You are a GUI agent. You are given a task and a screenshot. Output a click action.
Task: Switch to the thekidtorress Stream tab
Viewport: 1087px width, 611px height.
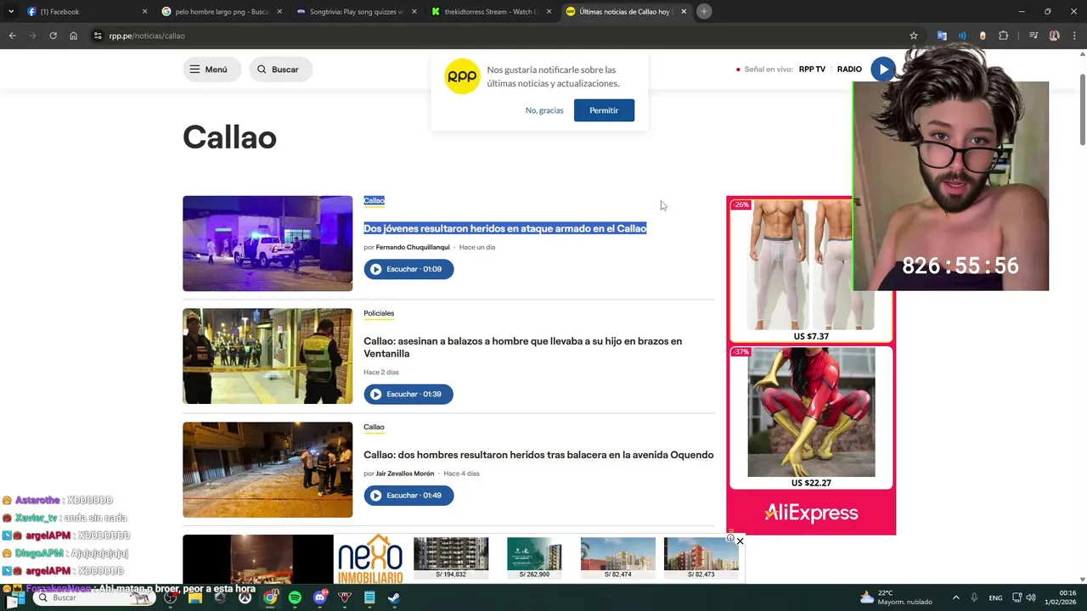pyautogui.click(x=492, y=12)
